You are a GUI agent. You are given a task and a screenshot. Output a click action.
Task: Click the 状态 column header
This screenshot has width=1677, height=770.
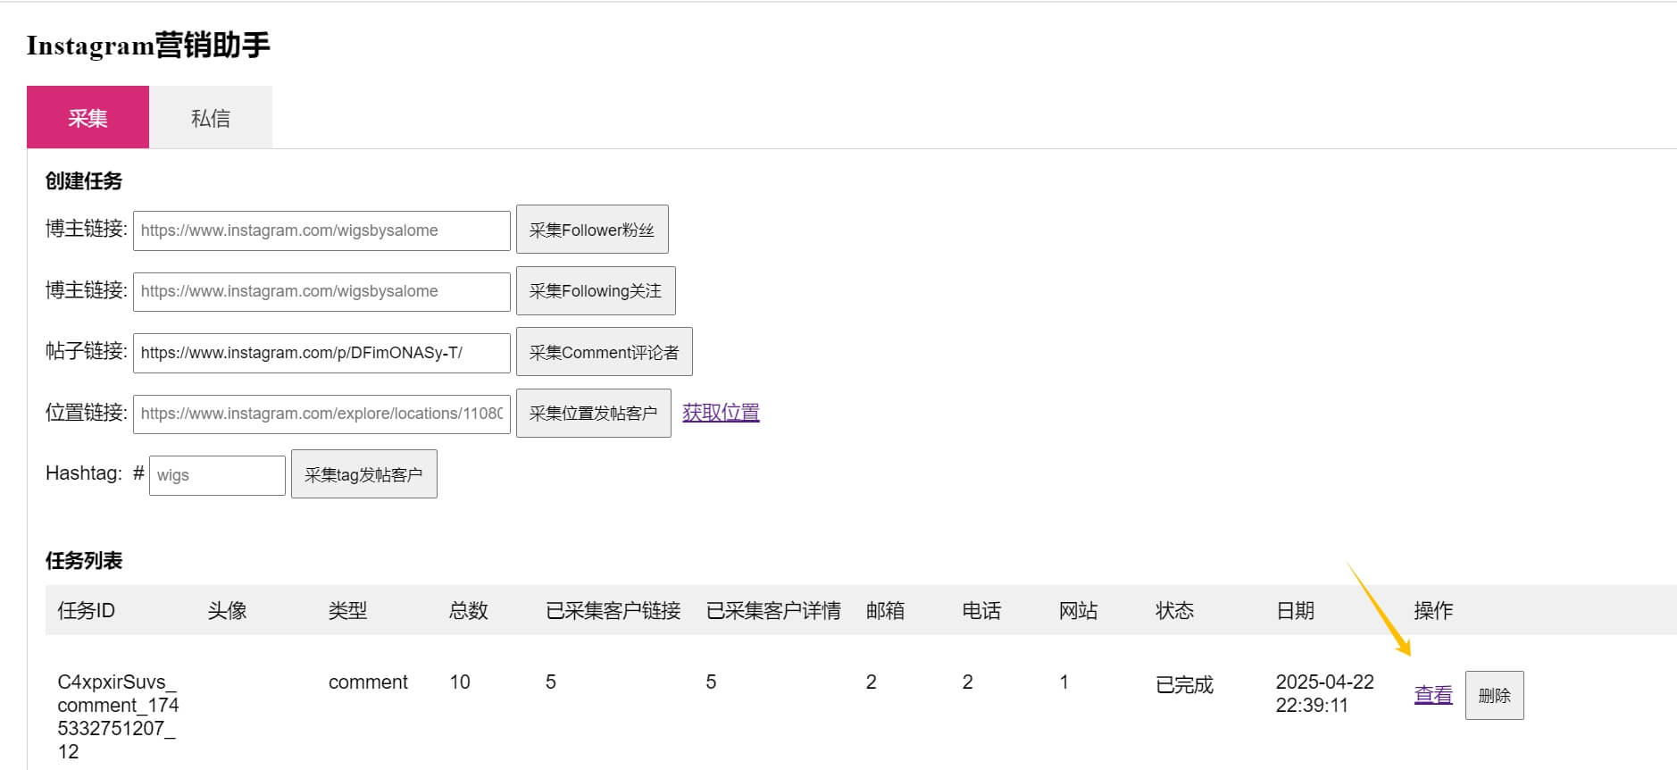1175,610
